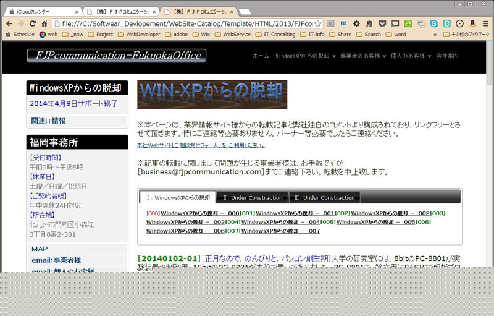
Task: Click the Cast screen extension icon
Action: tap(395, 23)
